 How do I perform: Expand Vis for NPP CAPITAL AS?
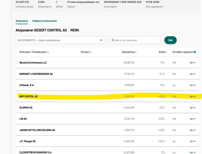tap(193, 96)
